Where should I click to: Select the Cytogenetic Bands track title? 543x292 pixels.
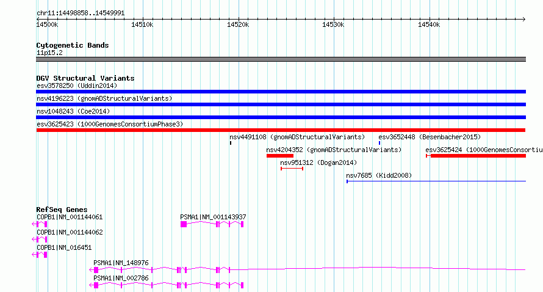tap(73, 45)
